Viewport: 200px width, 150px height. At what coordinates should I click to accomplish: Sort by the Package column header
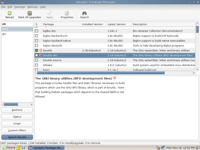pos(62,24)
